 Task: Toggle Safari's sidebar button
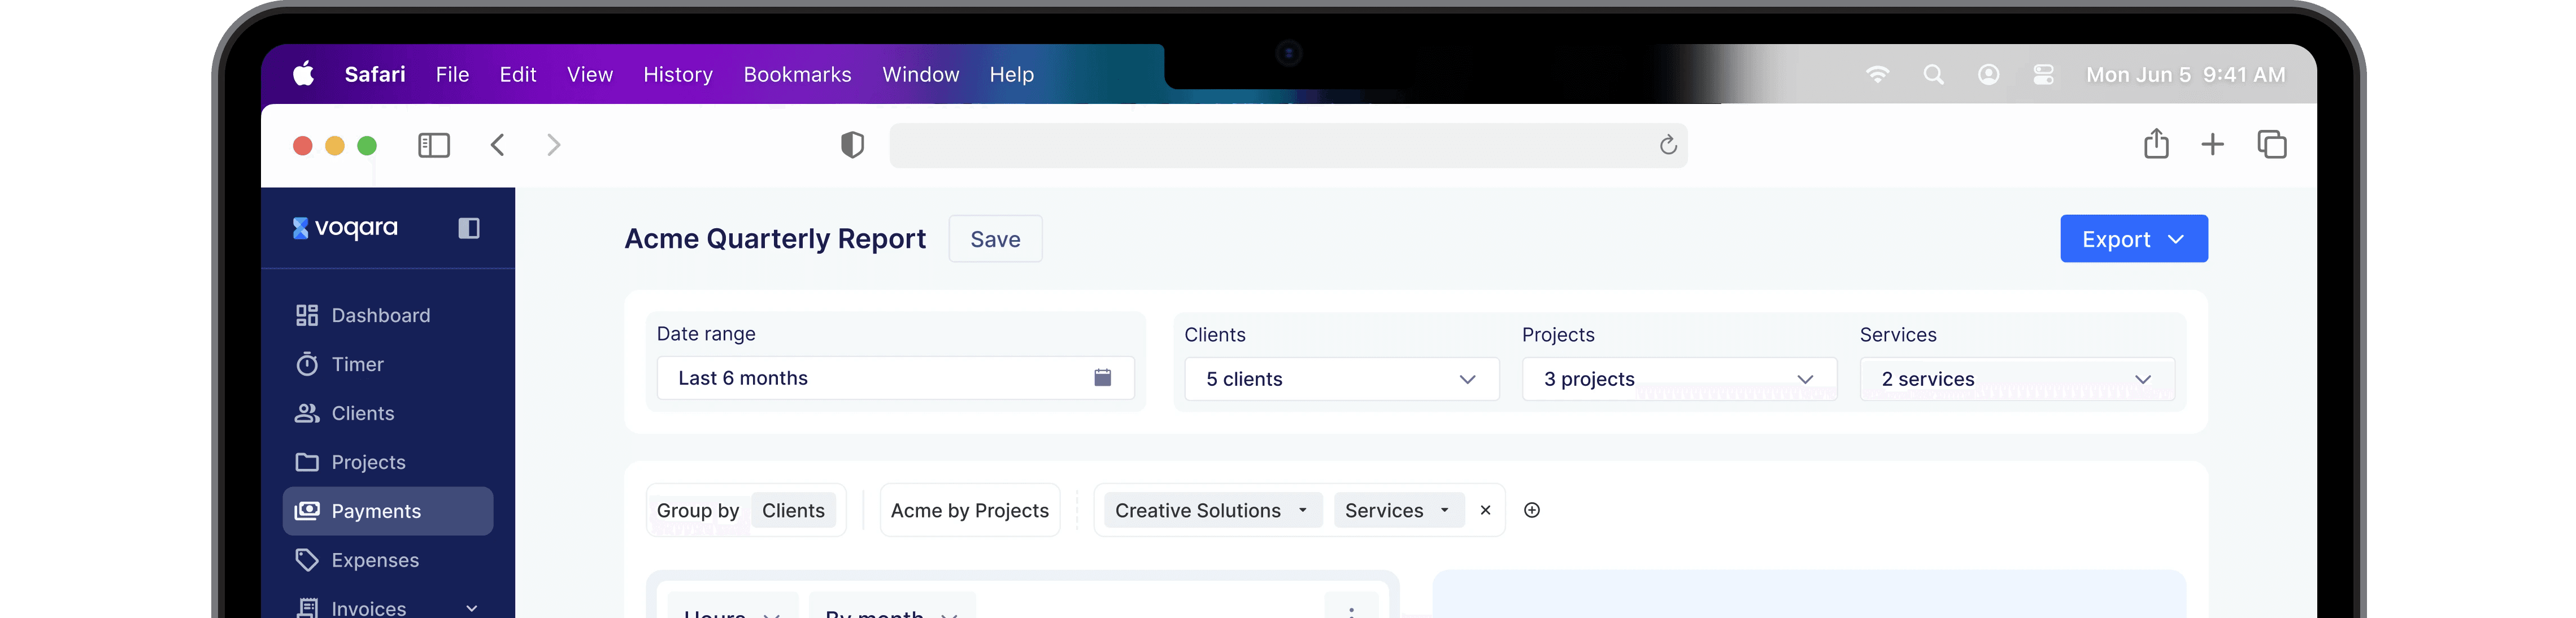pos(433,145)
